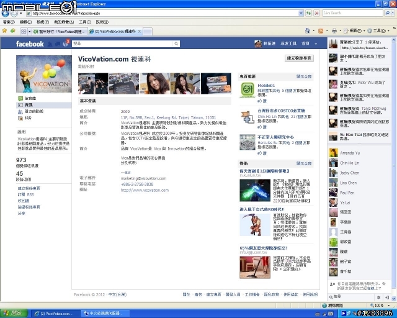Click the Keelung Rd. Taipei address link
This screenshot has height=318, width=397.
pos(168,117)
